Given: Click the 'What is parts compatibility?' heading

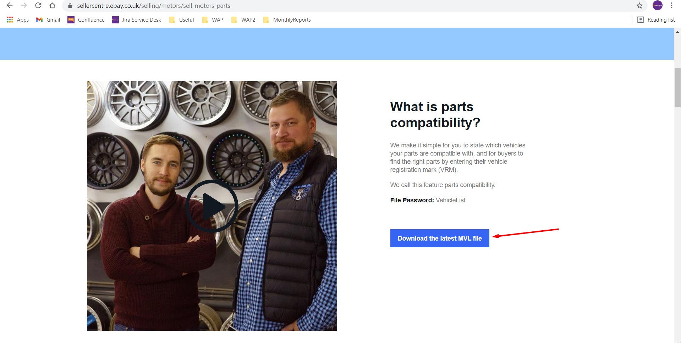Looking at the screenshot, I should click(435, 115).
